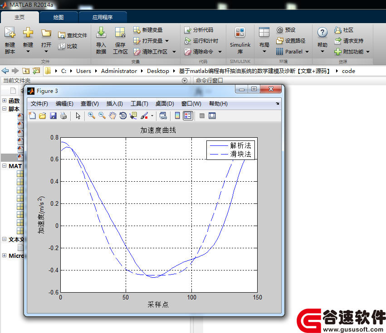
Task: Open the 当前文件夹 panel actions menu
Action: pos(185,81)
